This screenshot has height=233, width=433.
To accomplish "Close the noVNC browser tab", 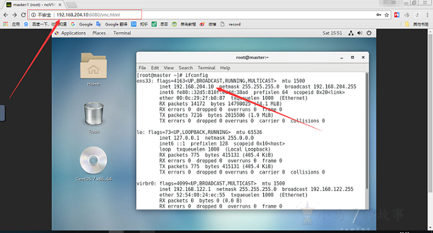I will coord(60,5).
